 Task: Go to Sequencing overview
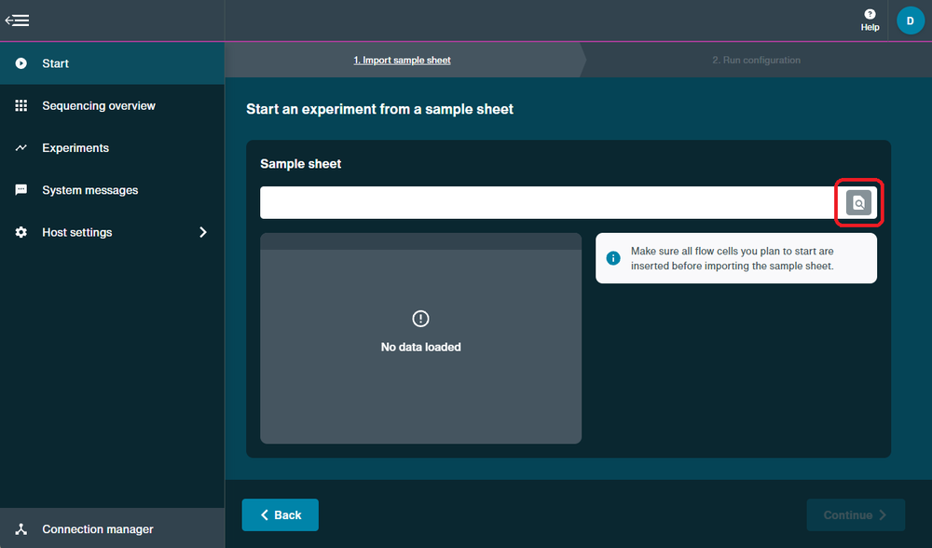113,105
